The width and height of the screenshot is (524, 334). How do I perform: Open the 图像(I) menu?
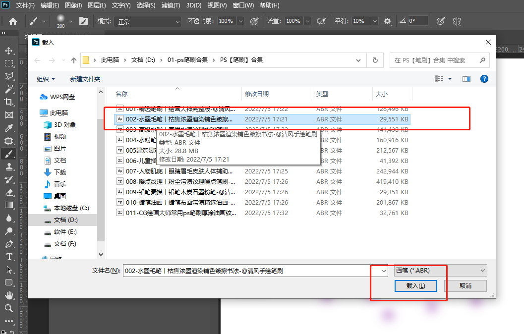coord(73,5)
